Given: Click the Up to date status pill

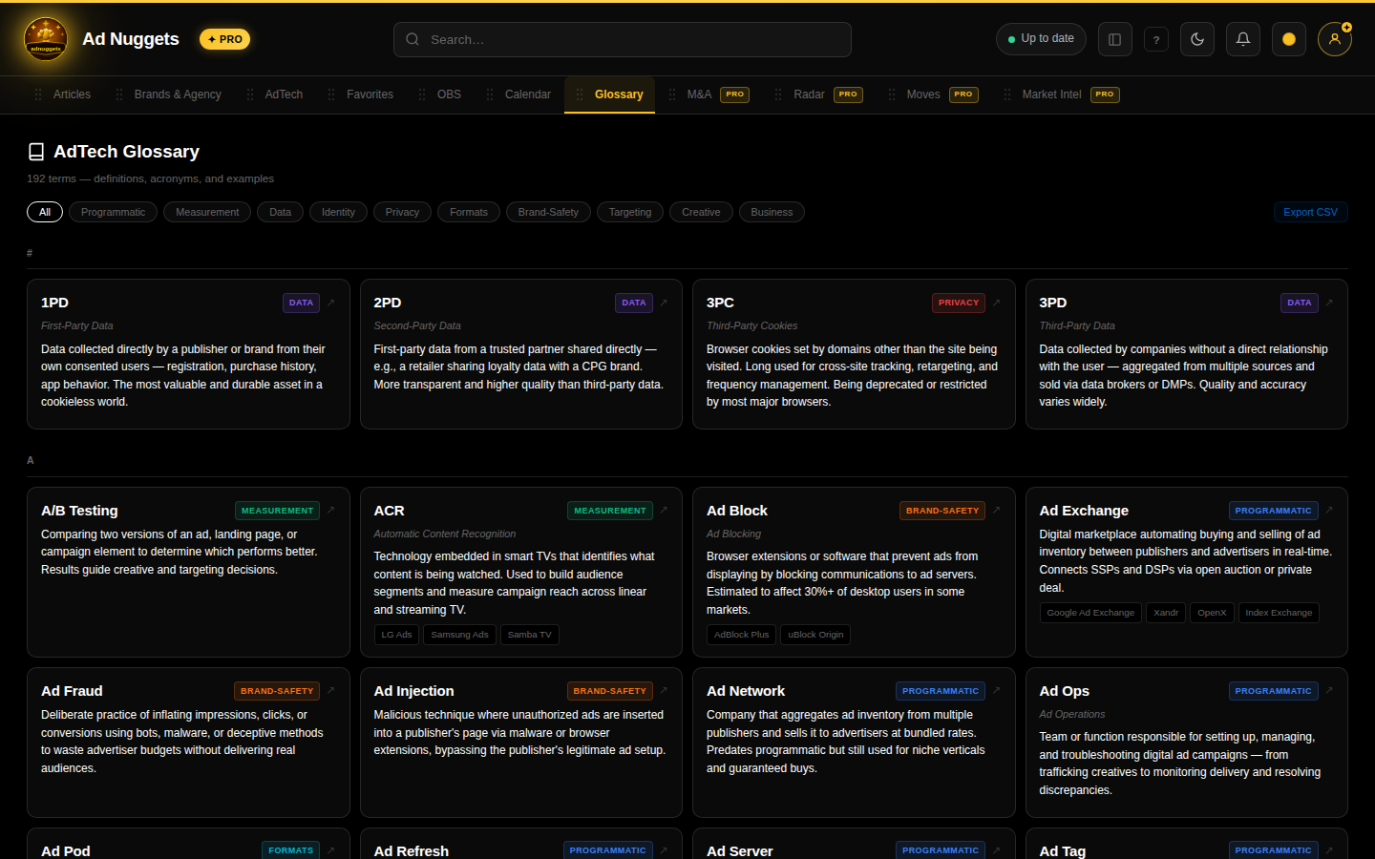Looking at the screenshot, I should click(x=1041, y=39).
